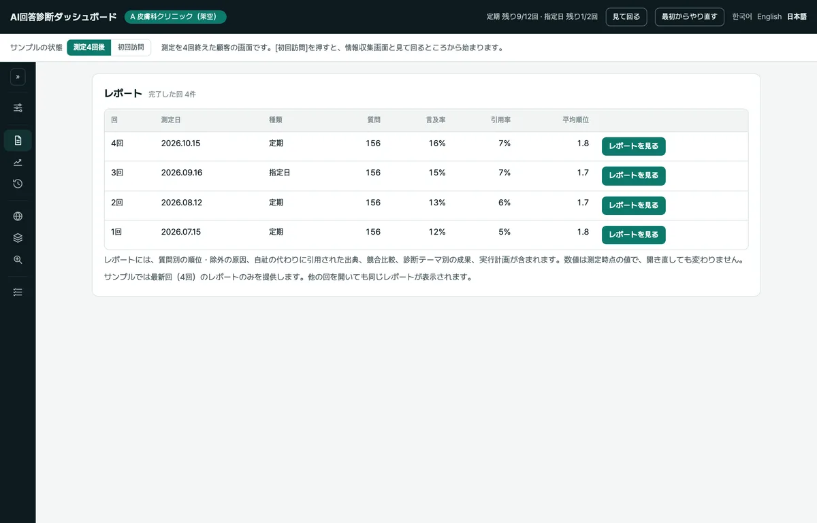The width and height of the screenshot is (817, 523).
Task: Click the 種類 column header
Action: click(276, 120)
